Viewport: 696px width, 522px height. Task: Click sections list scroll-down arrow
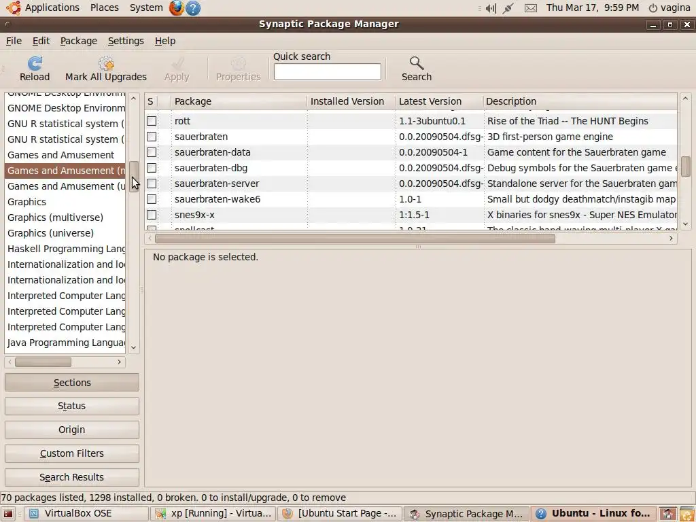pyautogui.click(x=134, y=347)
